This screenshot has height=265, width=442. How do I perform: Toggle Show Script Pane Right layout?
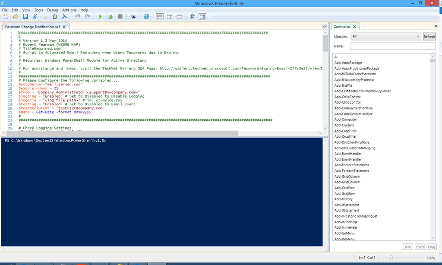[169, 17]
